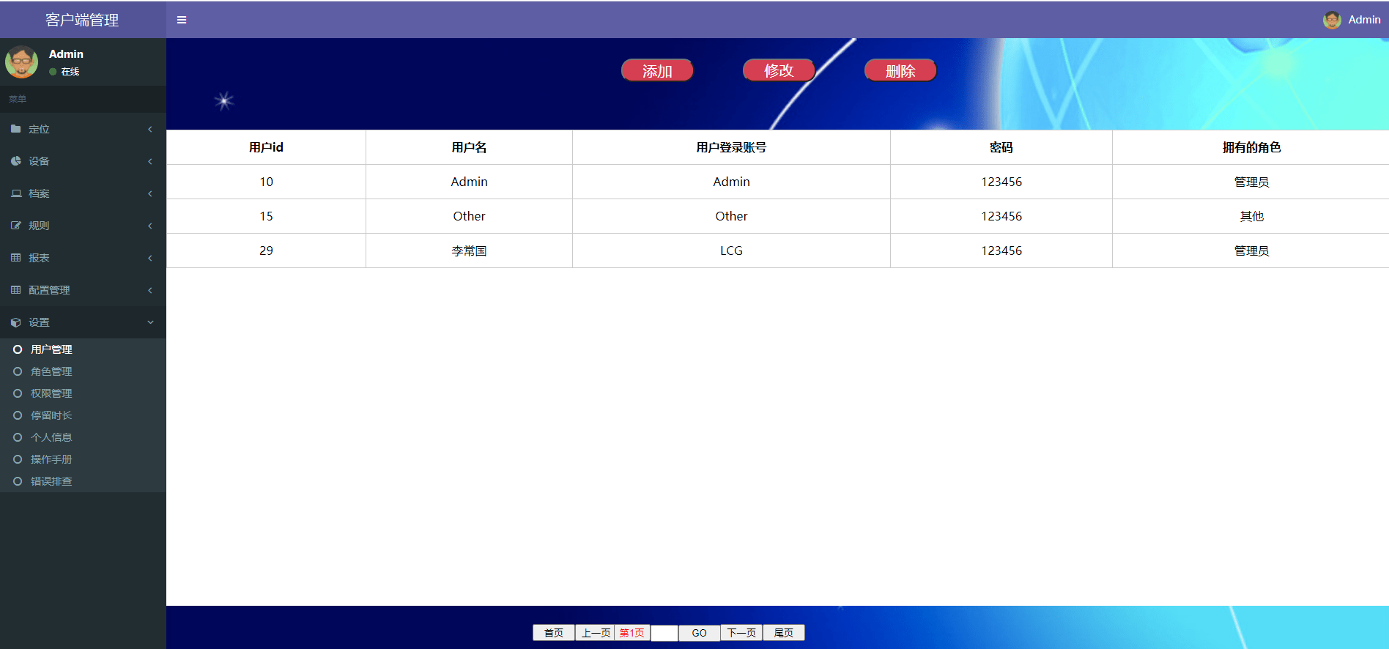Click the circle icon beside 个人信息
The width and height of the screenshot is (1389, 649).
[18, 437]
